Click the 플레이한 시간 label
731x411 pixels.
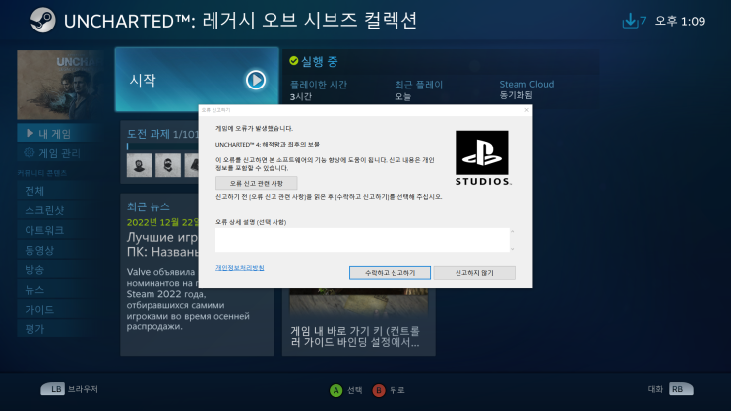(x=319, y=85)
